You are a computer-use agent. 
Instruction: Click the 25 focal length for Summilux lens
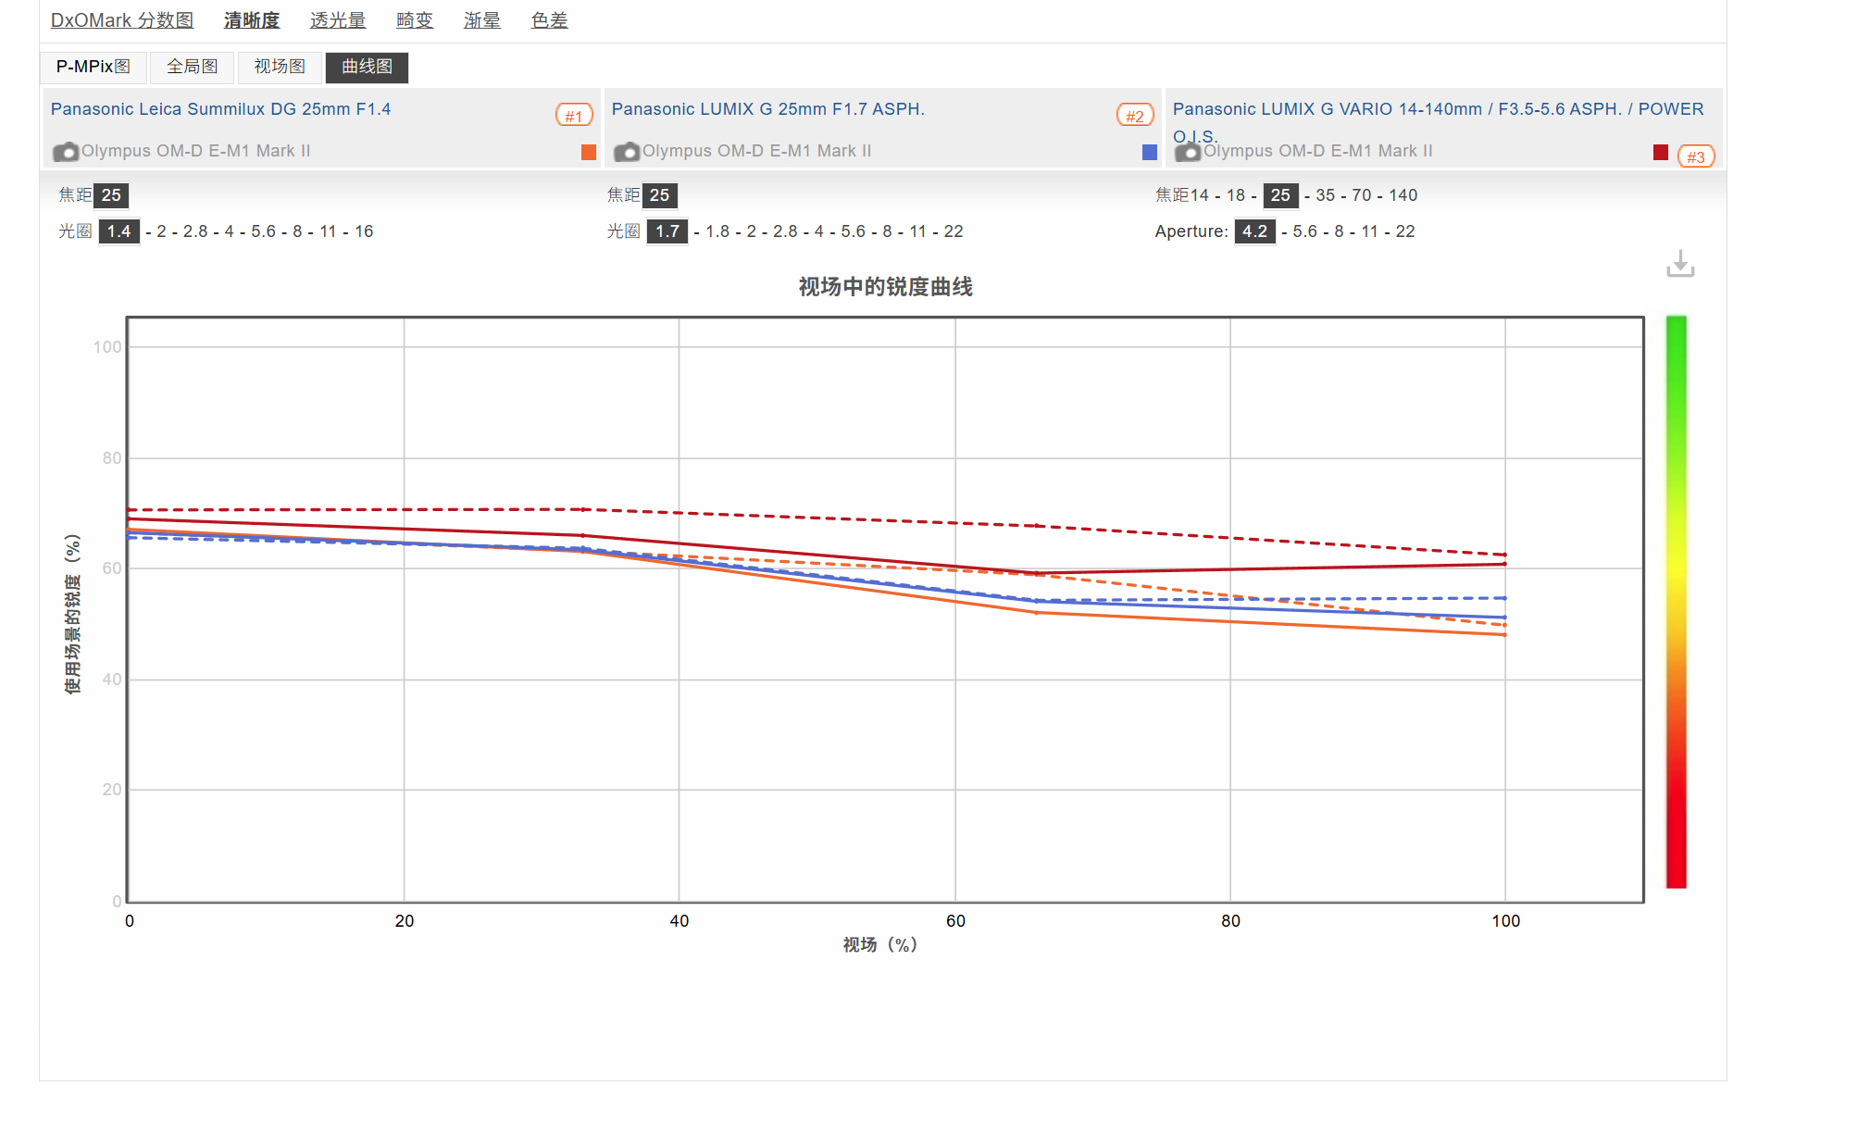pyautogui.click(x=111, y=195)
